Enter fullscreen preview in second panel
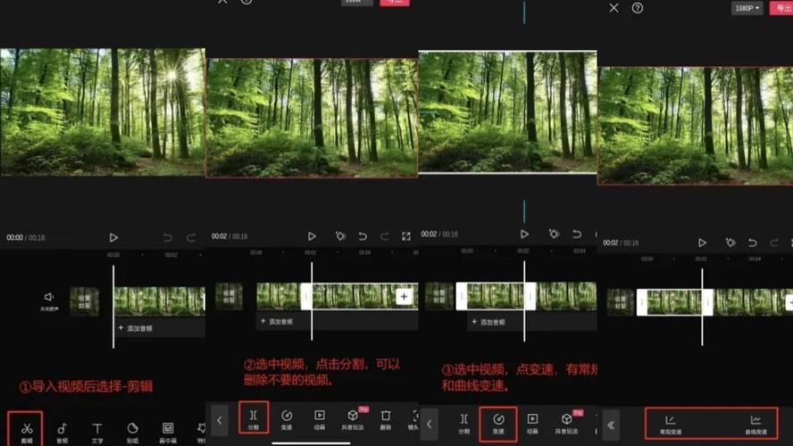 (406, 236)
